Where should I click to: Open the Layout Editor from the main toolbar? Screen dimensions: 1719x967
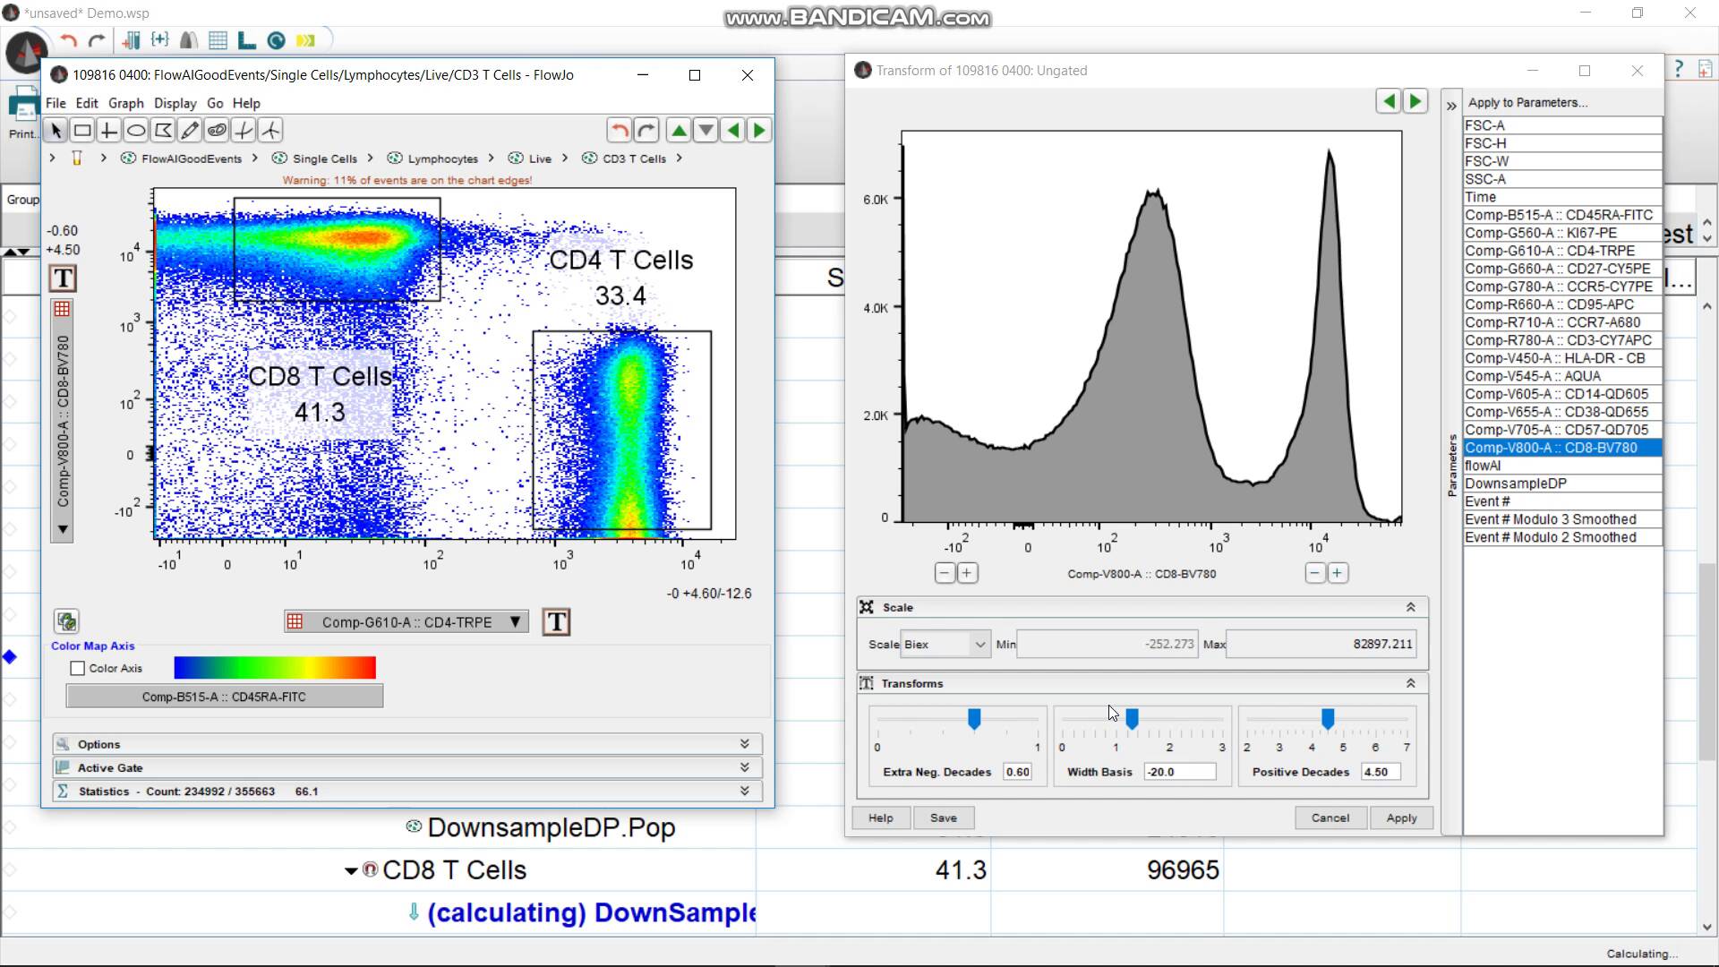point(246,40)
